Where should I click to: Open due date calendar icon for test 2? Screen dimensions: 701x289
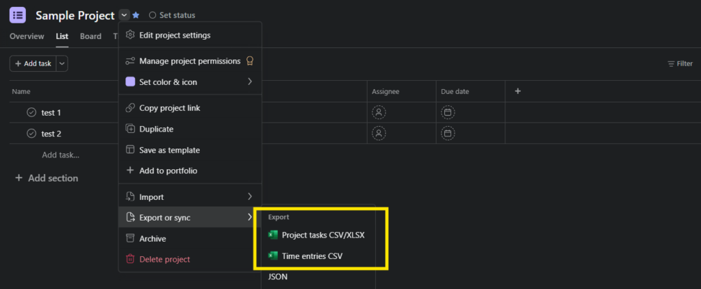[x=448, y=134]
